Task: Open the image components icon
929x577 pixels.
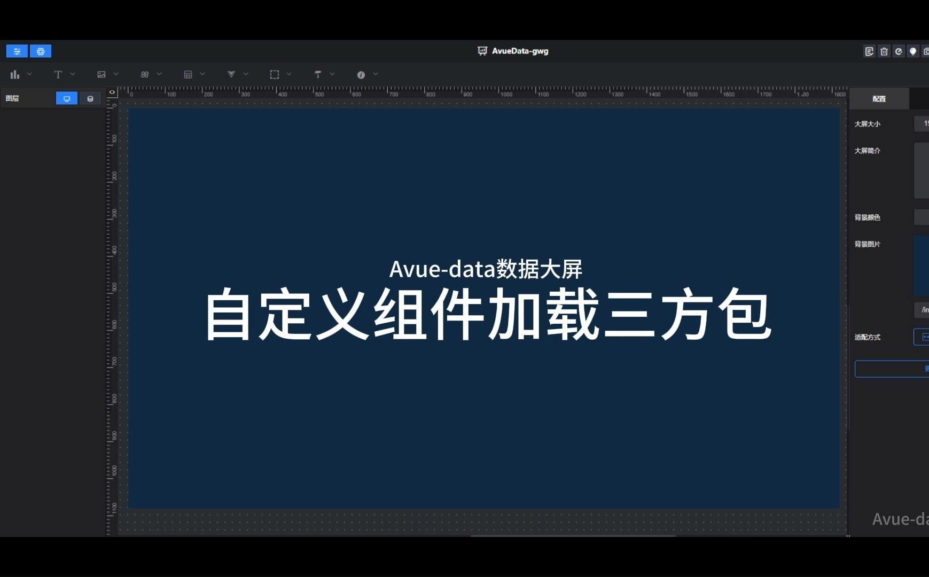Action: click(102, 75)
